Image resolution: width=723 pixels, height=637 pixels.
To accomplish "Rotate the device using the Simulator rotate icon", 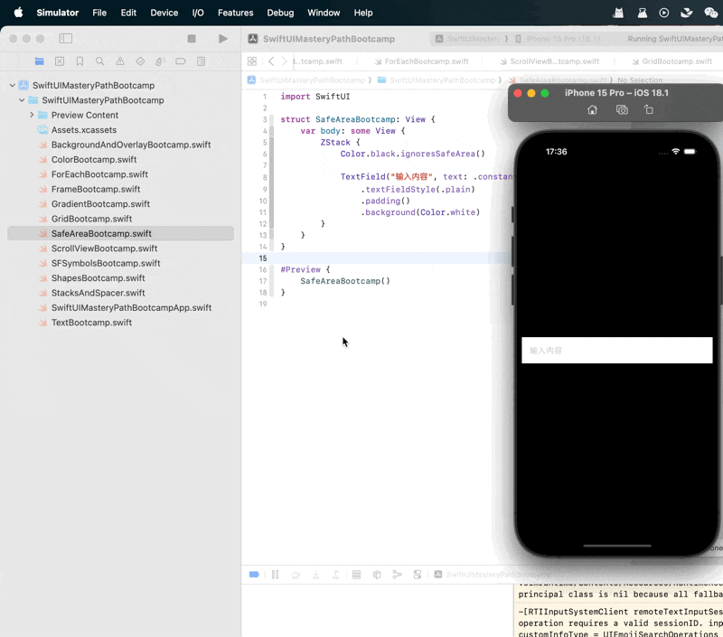I will click(x=649, y=109).
